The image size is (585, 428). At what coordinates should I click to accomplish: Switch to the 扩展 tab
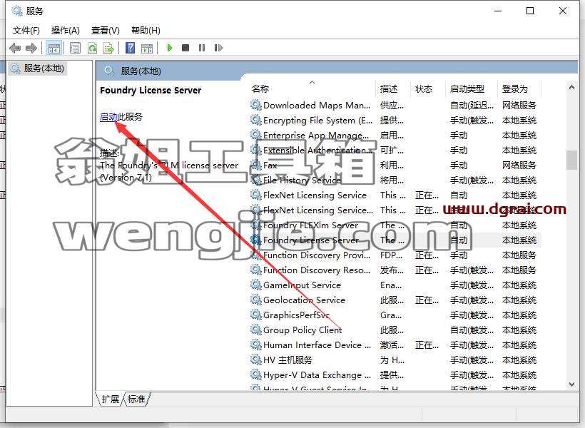click(x=110, y=399)
